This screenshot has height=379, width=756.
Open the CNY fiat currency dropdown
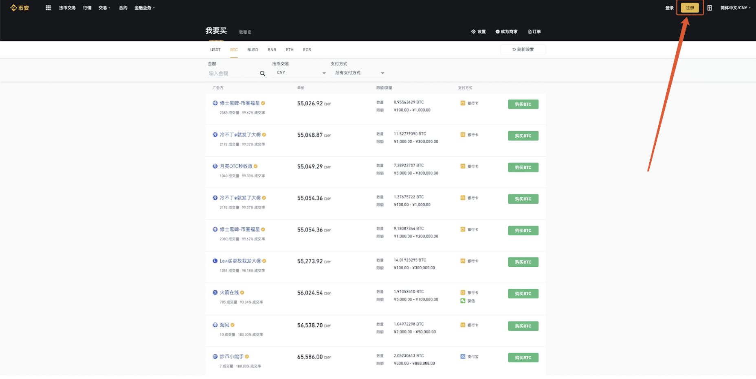point(301,73)
